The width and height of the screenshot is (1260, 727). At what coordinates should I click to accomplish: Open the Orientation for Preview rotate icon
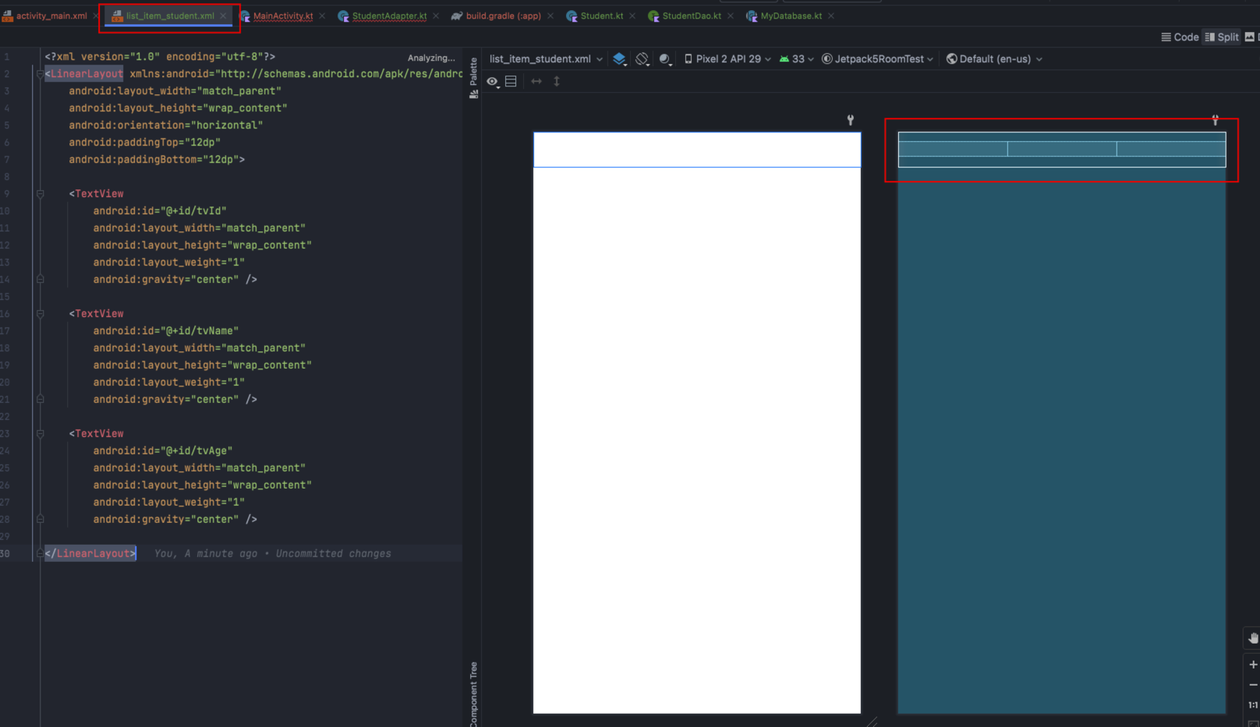(642, 58)
